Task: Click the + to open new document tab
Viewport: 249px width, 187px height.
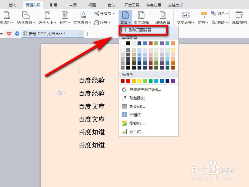Action: [87, 34]
